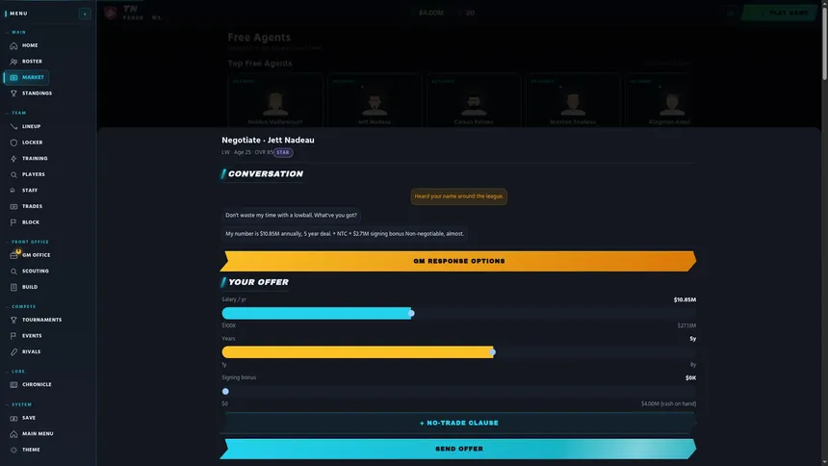Click the Kingston Assel free agent card
Image resolution: width=828 pixels, height=466 pixels.
point(658,100)
